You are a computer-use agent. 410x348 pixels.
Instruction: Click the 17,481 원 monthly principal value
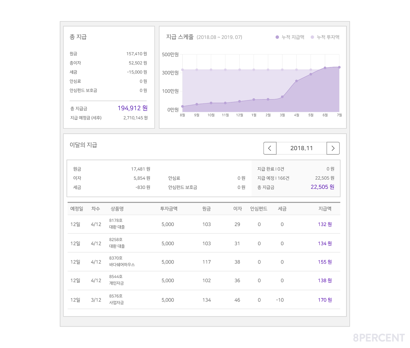(141, 169)
